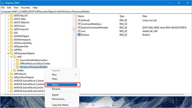This screenshot has width=192, height=108.
Task: Select the AMOVIE.ActiveMovie Control key
Action: pyautogui.click(x=29, y=81)
